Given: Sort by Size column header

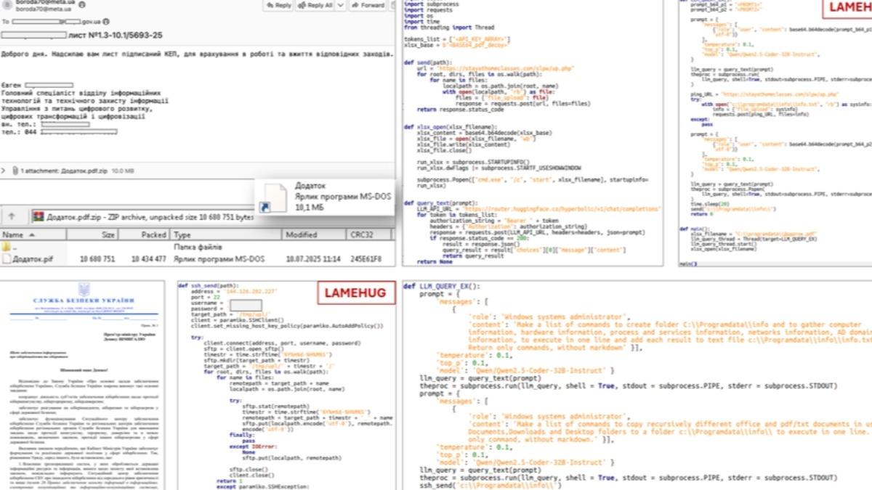Looking at the screenshot, I should point(108,235).
